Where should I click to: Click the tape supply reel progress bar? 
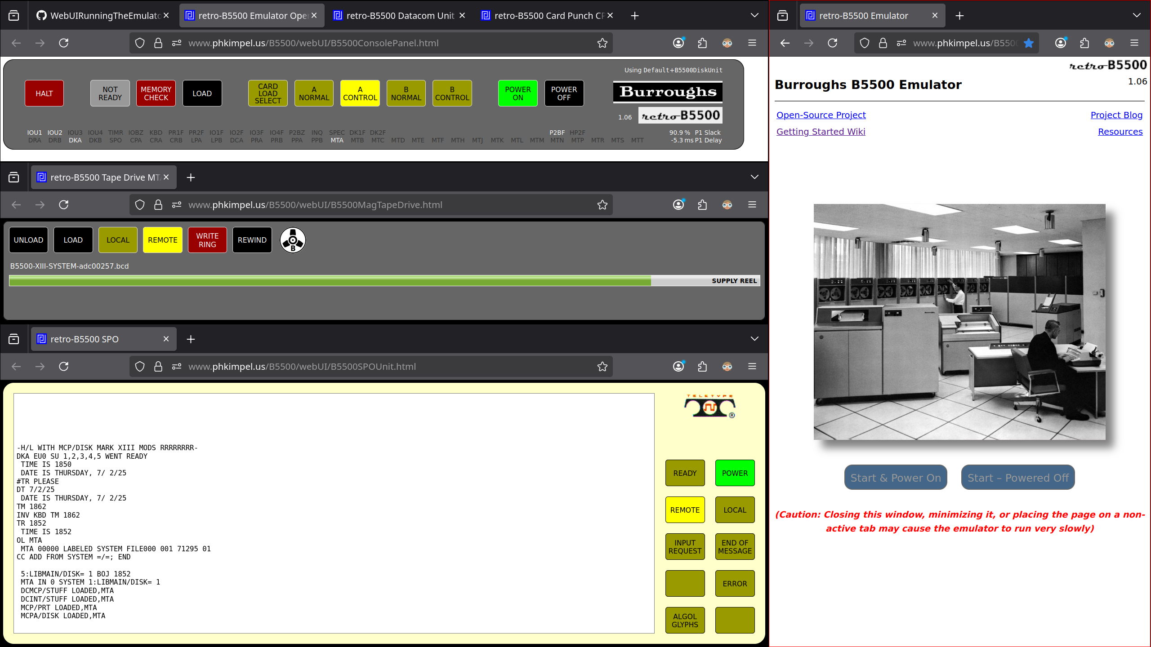[384, 281]
